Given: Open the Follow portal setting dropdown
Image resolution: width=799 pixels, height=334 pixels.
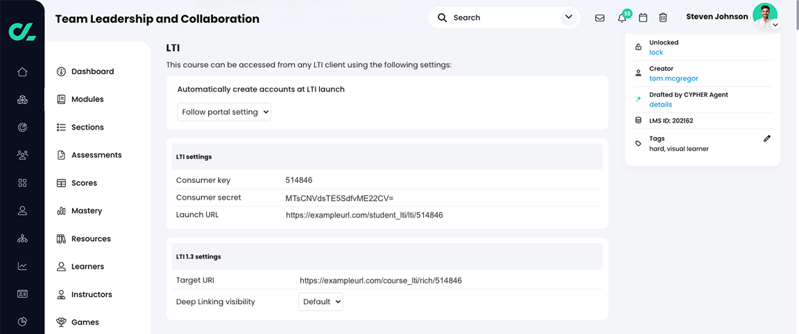Looking at the screenshot, I should point(224,112).
